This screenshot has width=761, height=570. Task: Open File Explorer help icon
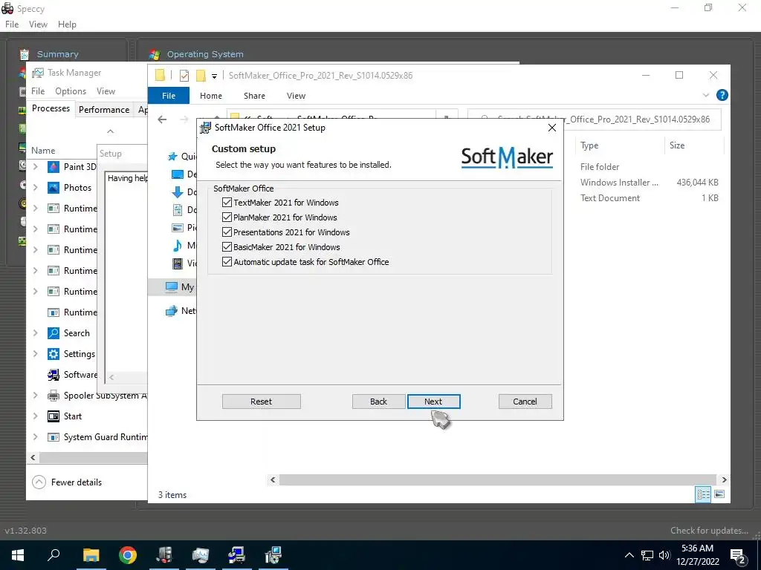(722, 95)
